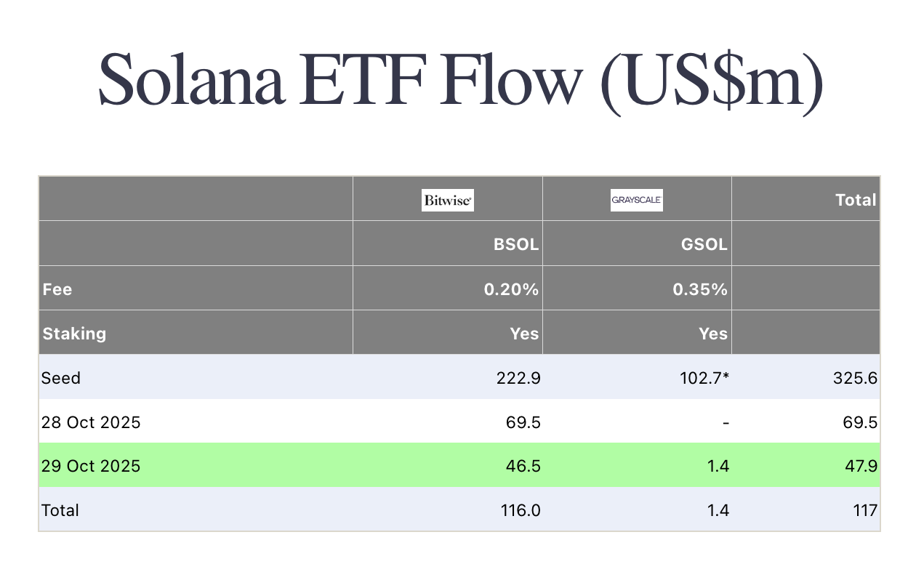Image resolution: width=900 pixels, height=564 pixels.
Task: Click the Total column header
Action: tap(856, 200)
